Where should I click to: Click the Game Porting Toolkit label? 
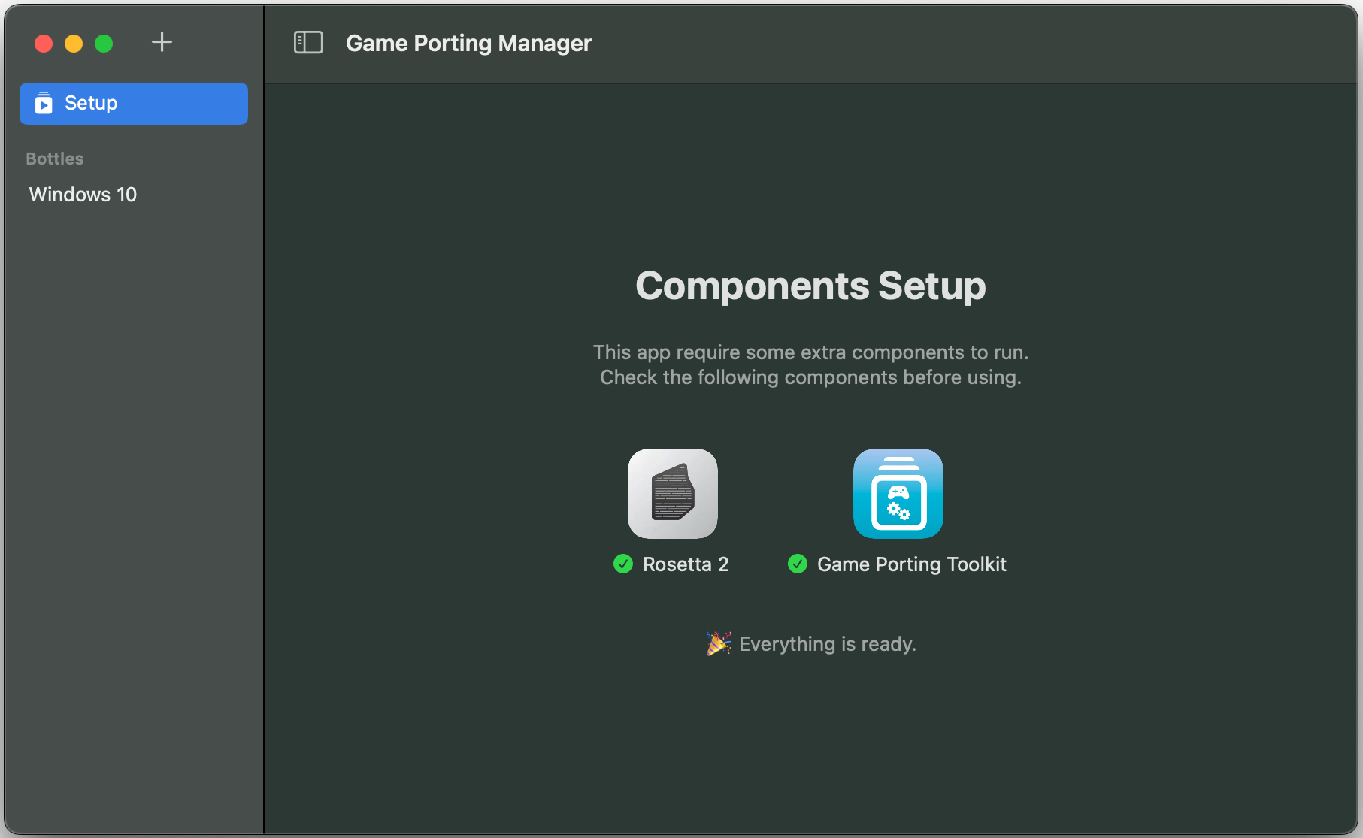coord(912,564)
